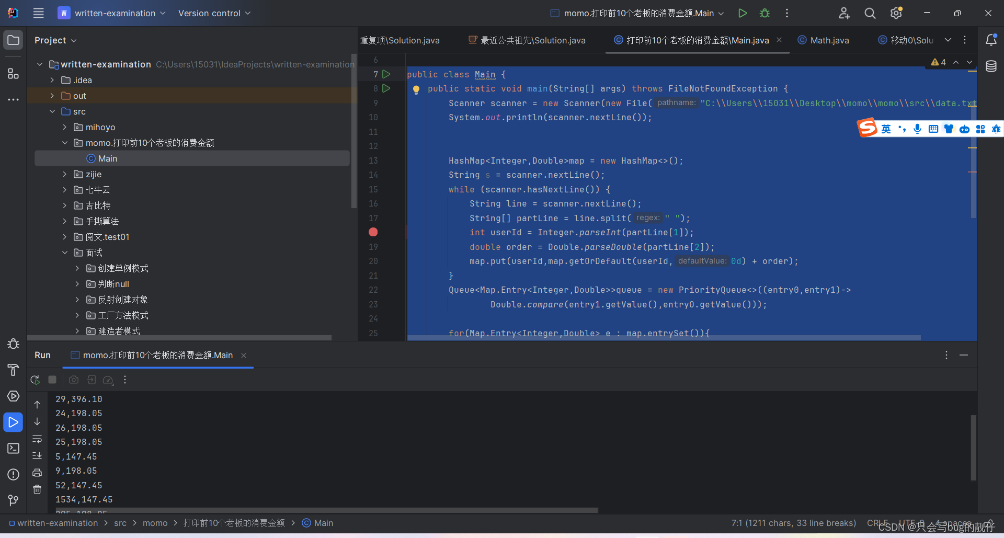Expand the 创建单例模式 package
This screenshot has height=538, width=1004.
77,268
